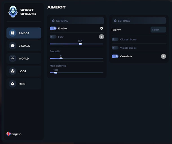The width and height of the screenshot is (172, 144).
Task: Click the box icon beside Loot
Action: point(12,71)
